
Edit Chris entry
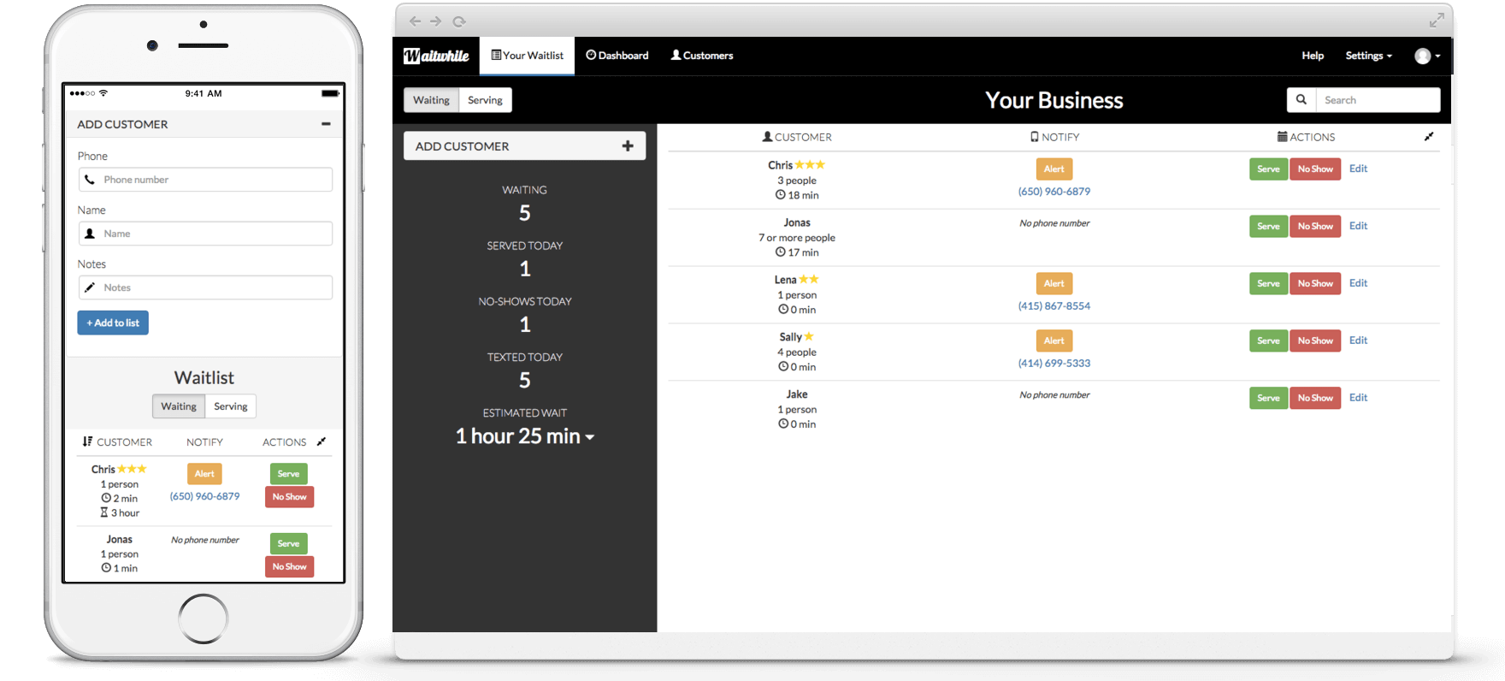click(1358, 169)
